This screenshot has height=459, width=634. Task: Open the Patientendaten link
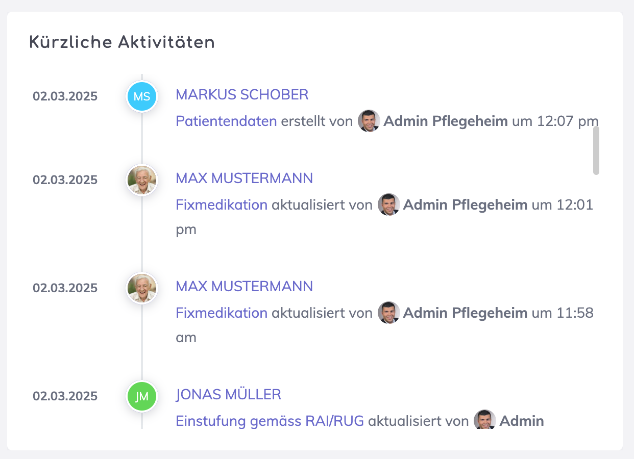point(226,121)
